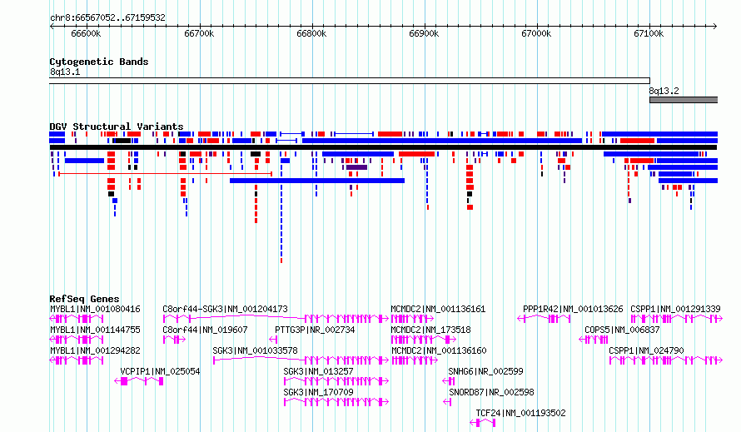Image resolution: width=741 pixels, height=432 pixels.
Task: Select the 8q13.1 band label
Action: (x=65, y=72)
